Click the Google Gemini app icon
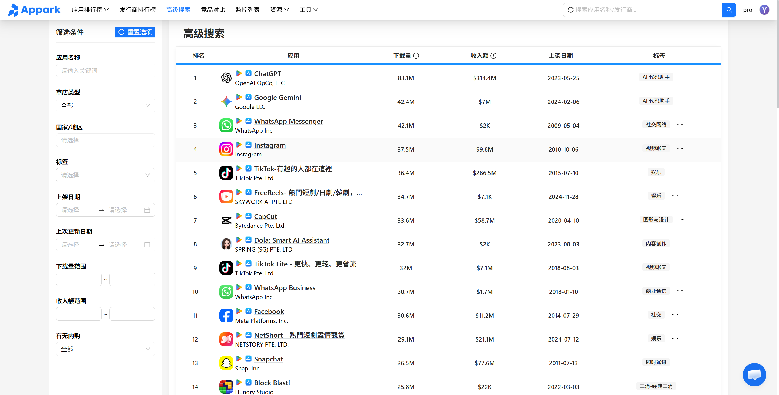The height and width of the screenshot is (395, 779). (x=226, y=102)
